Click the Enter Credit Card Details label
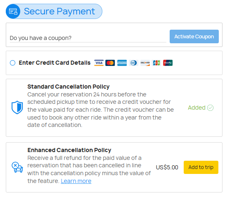 (54, 63)
